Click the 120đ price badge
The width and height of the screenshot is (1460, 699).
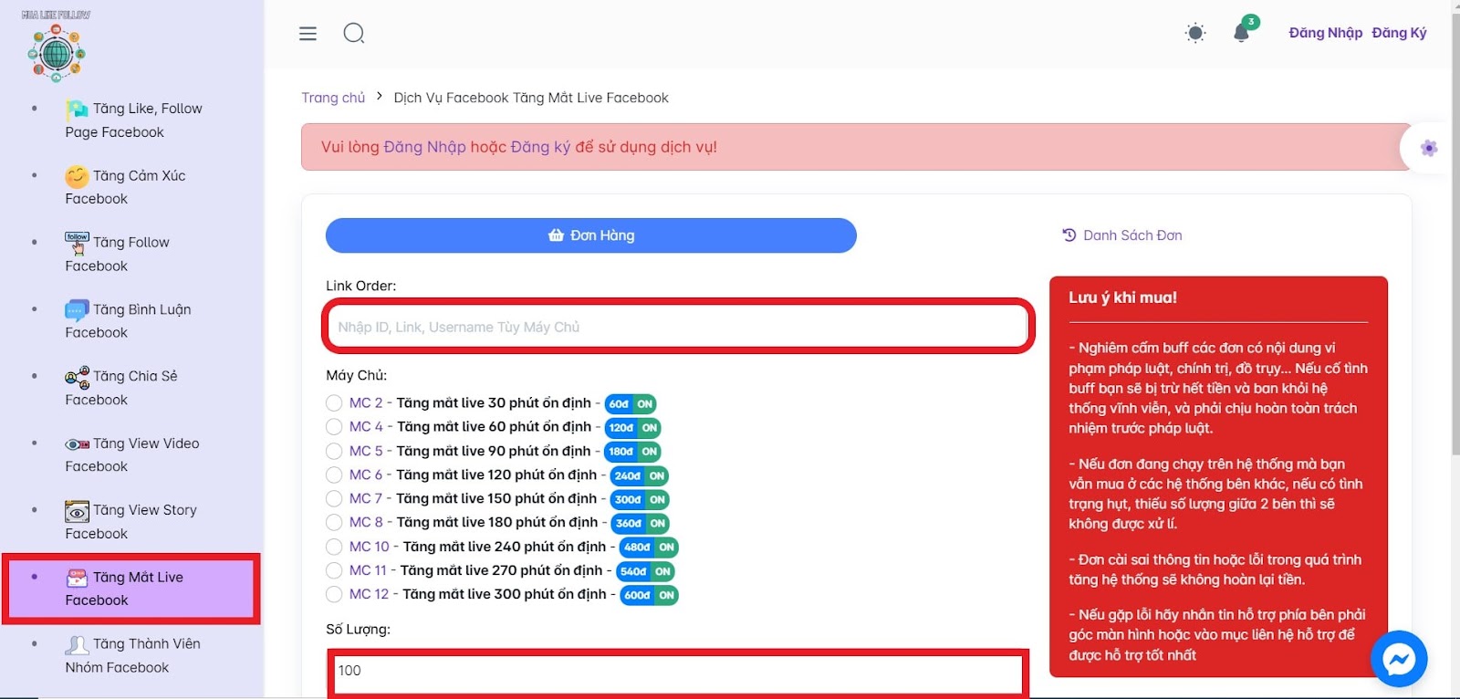(x=620, y=428)
